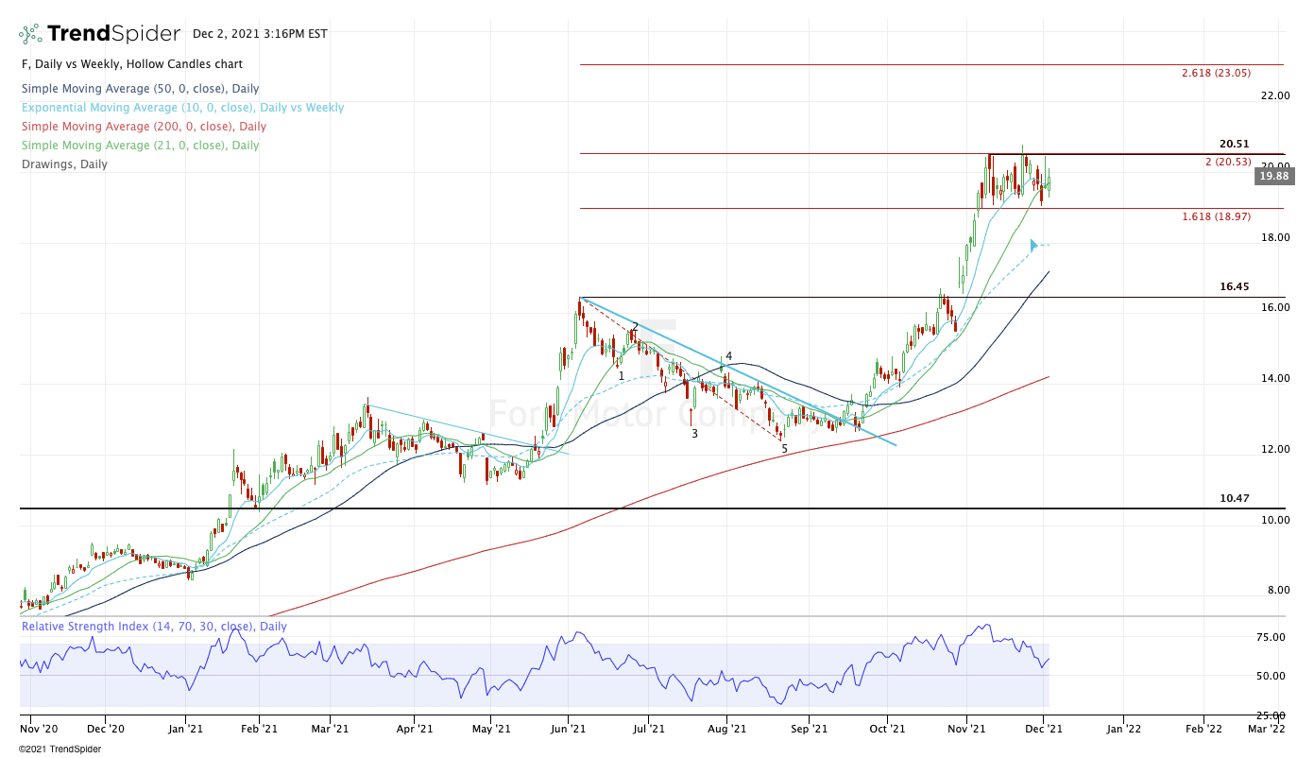Screen dimensions: 1314x758
Task: Select the 2.618 (23.05) Fibonacci label
Action: point(1216,73)
